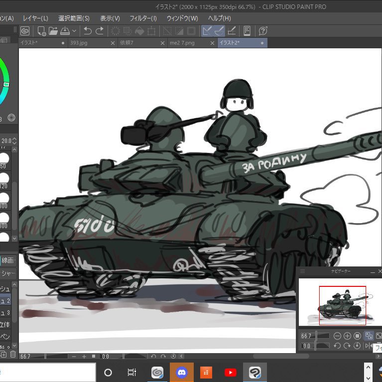The image size is (382, 382).
Task: Click Show border of selected area icon
Action: click(x=191, y=31)
